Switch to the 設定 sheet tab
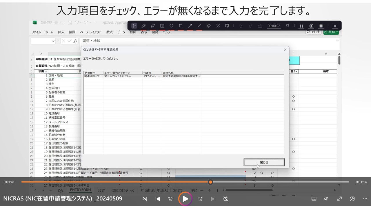Viewport: 371px width, 208px height. tap(101, 190)
